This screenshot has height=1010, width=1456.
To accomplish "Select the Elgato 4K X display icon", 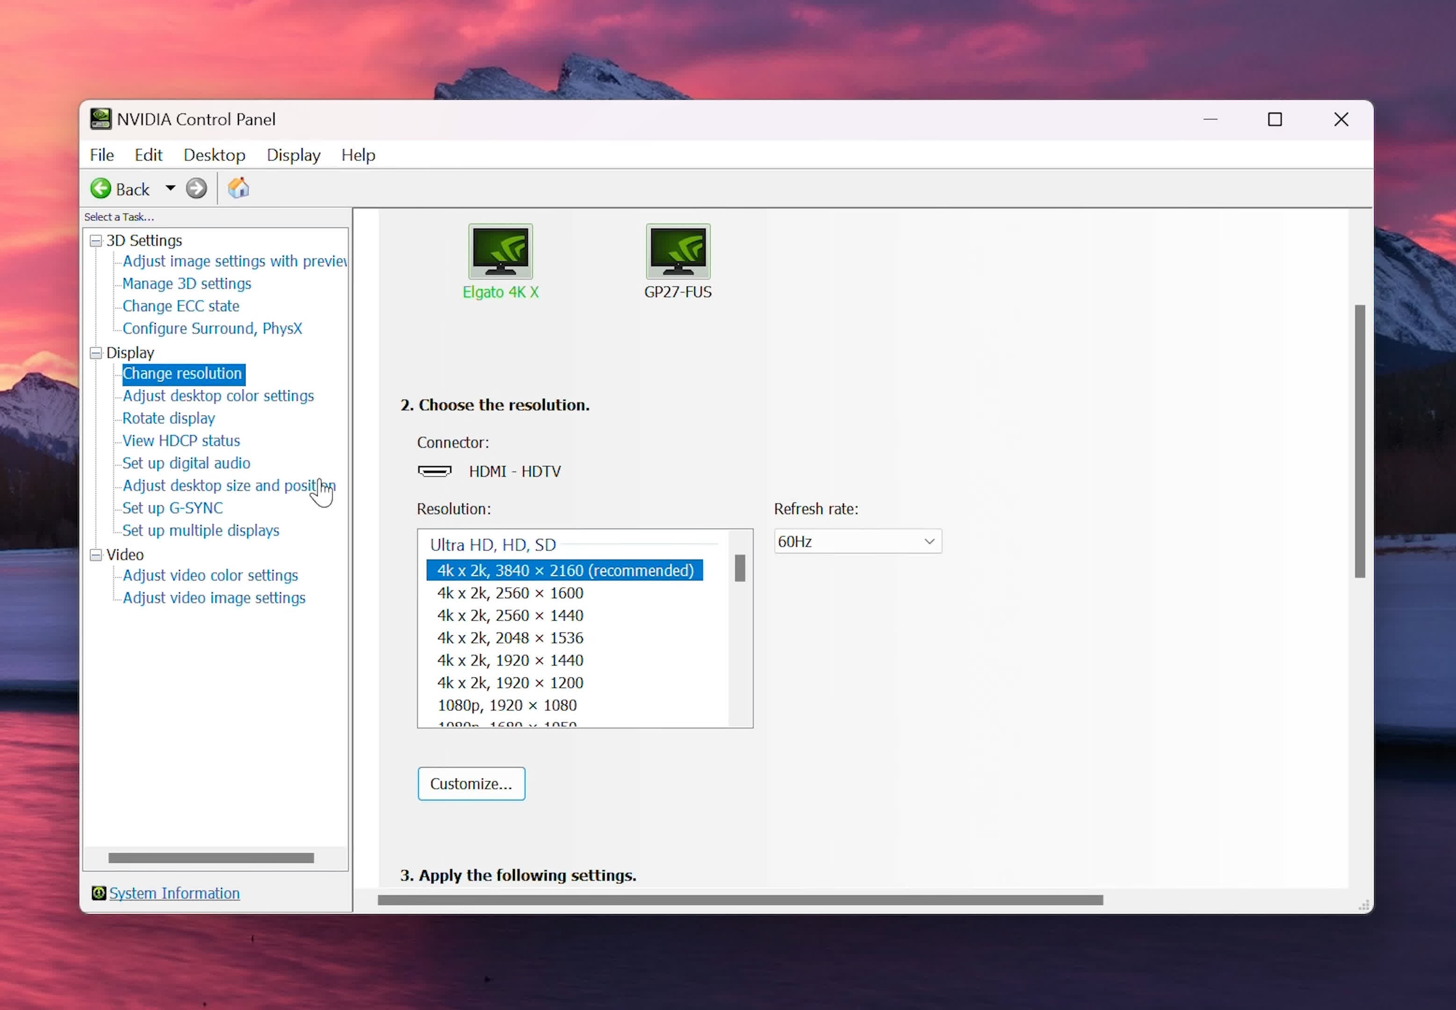I will pyautogui.click(x=500, y=252).
